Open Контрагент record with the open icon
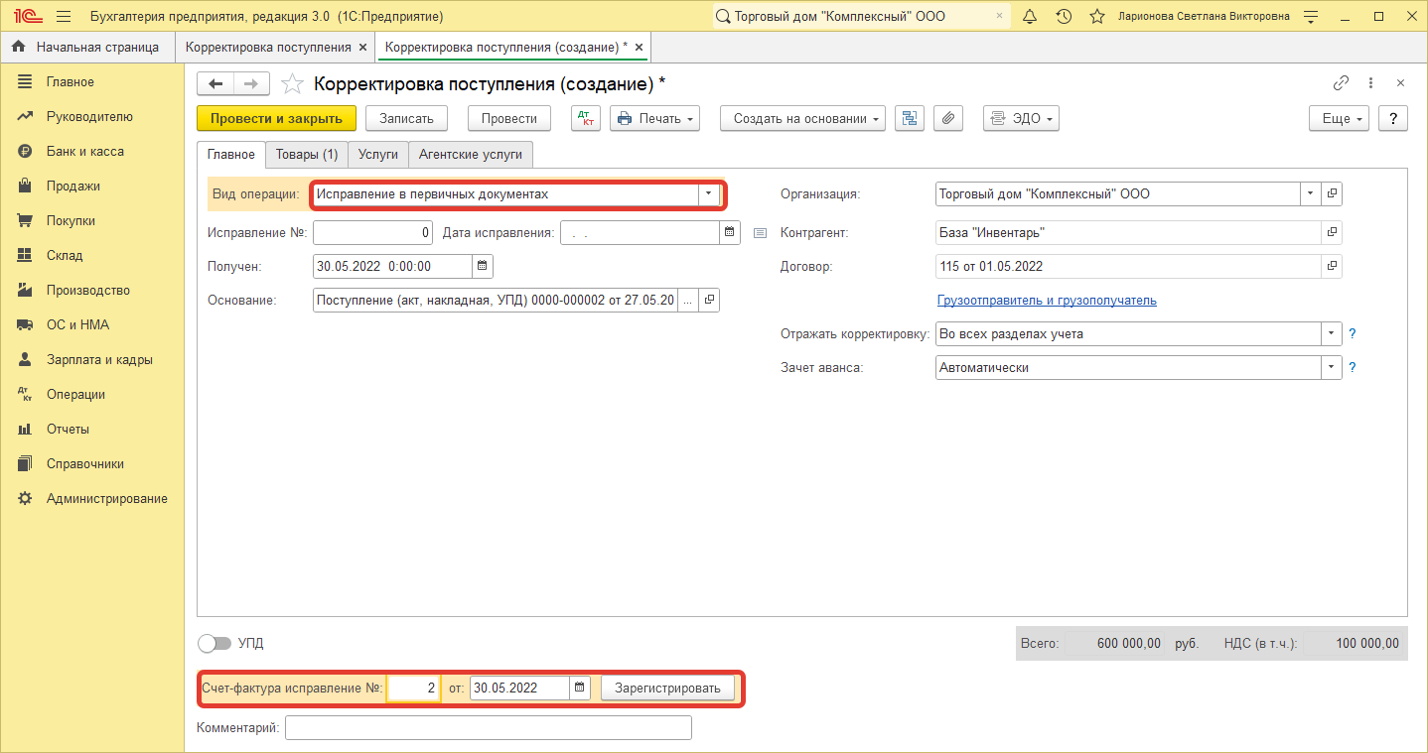1428x753 pixels. tap(1332, 232)
